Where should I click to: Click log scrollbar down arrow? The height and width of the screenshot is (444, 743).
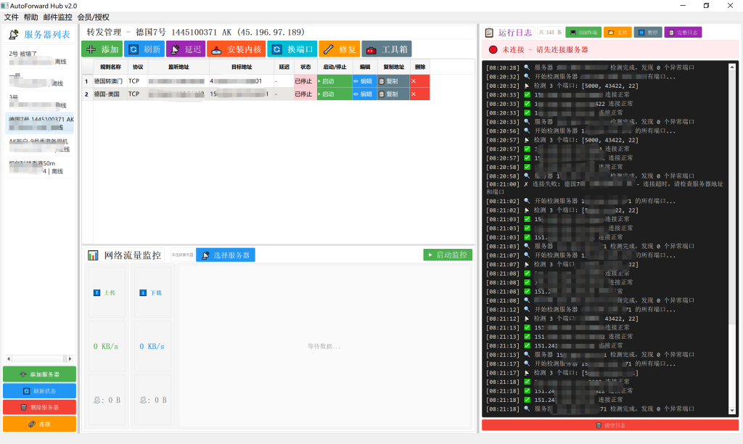[732, 411]
